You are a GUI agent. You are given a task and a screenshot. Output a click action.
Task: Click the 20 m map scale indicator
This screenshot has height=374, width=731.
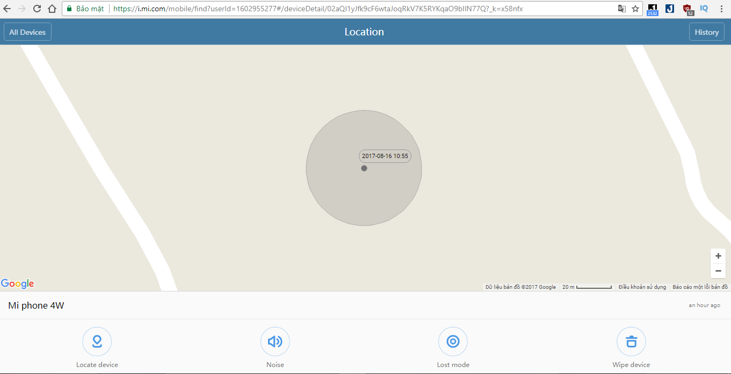[x=587, y=287]
